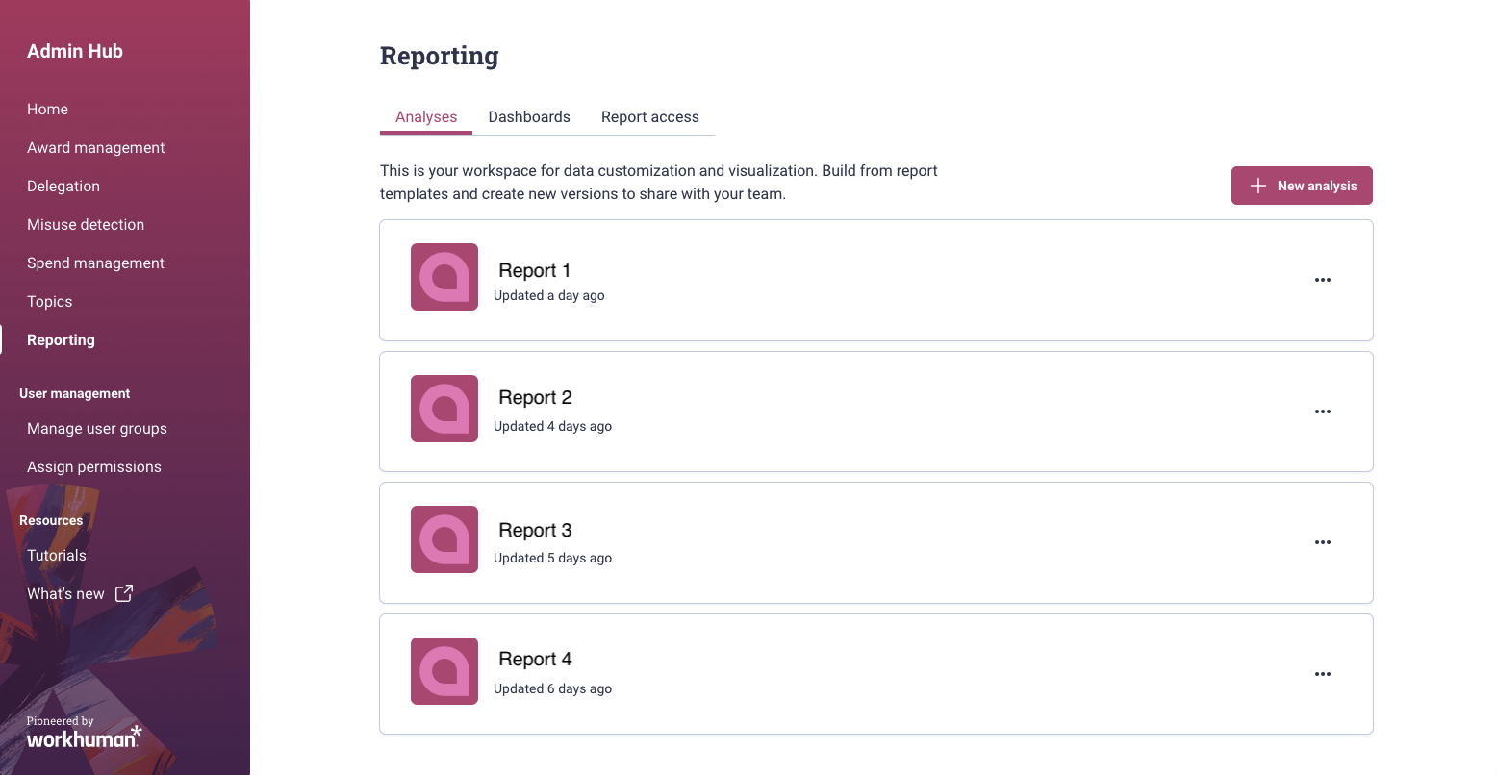Click the Report 3 logo icon

coord(444,539)
